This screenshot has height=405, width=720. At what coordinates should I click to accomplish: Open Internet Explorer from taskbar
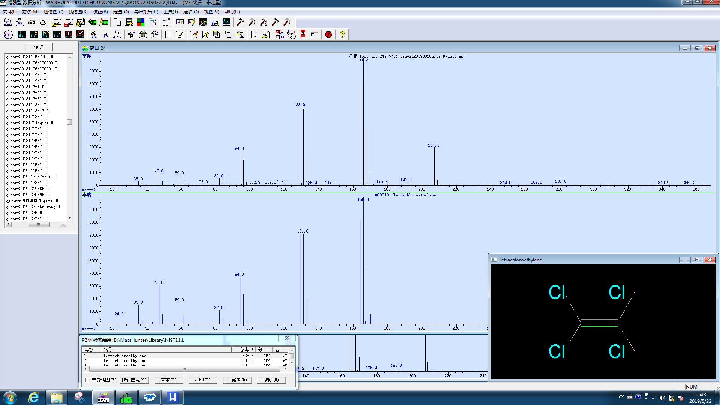[x=33, y=397]
